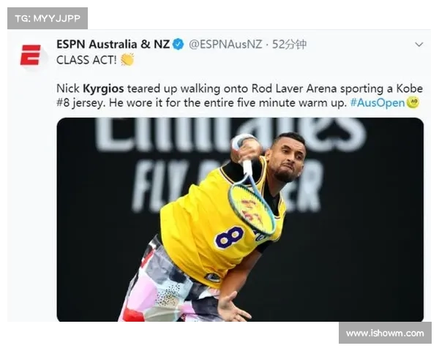
Task: Click the clapping hands emoji
Action: [127, 59]
